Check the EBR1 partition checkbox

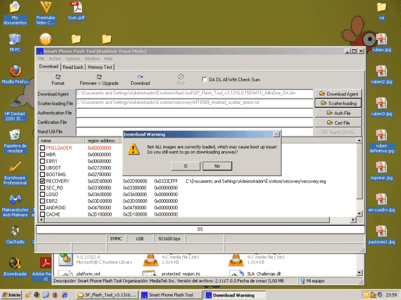(42, 161)
